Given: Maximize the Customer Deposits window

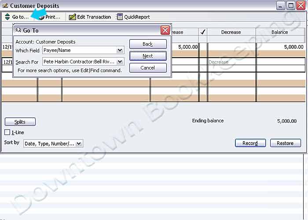Looking at the screenshot, I should (x=291, y=5).
